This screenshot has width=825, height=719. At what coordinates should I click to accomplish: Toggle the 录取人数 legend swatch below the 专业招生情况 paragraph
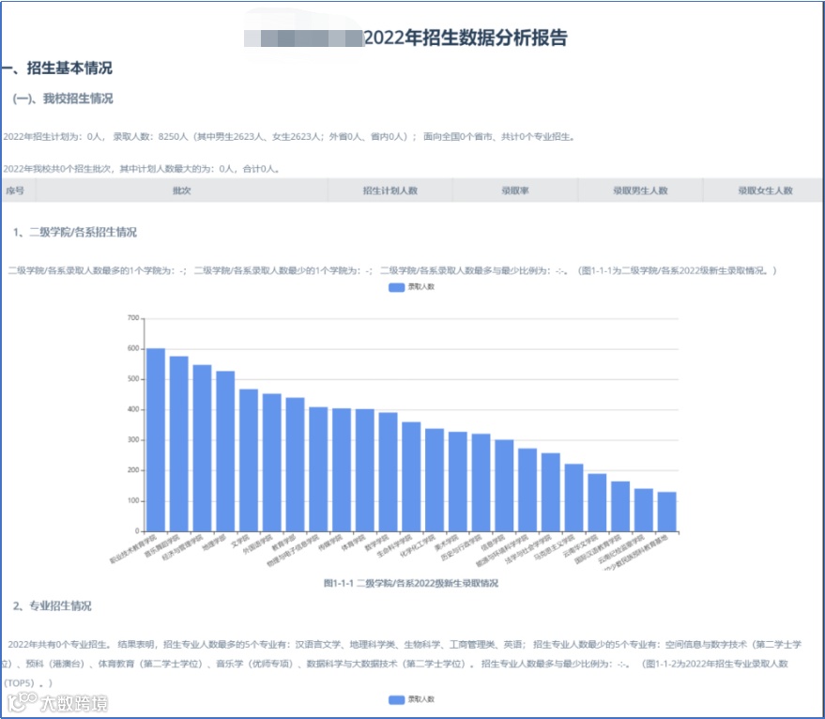(397, 699)
